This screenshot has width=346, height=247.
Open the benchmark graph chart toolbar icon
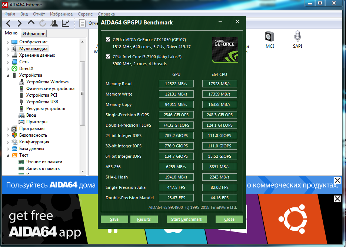(66, 23)
